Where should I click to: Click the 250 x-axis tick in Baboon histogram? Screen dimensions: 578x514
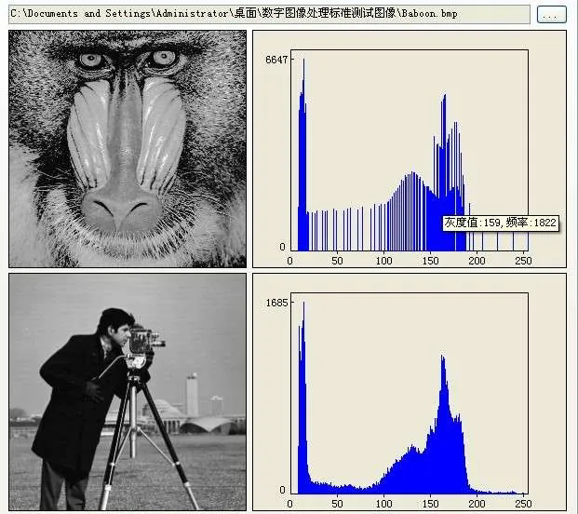tap(522, 262)
